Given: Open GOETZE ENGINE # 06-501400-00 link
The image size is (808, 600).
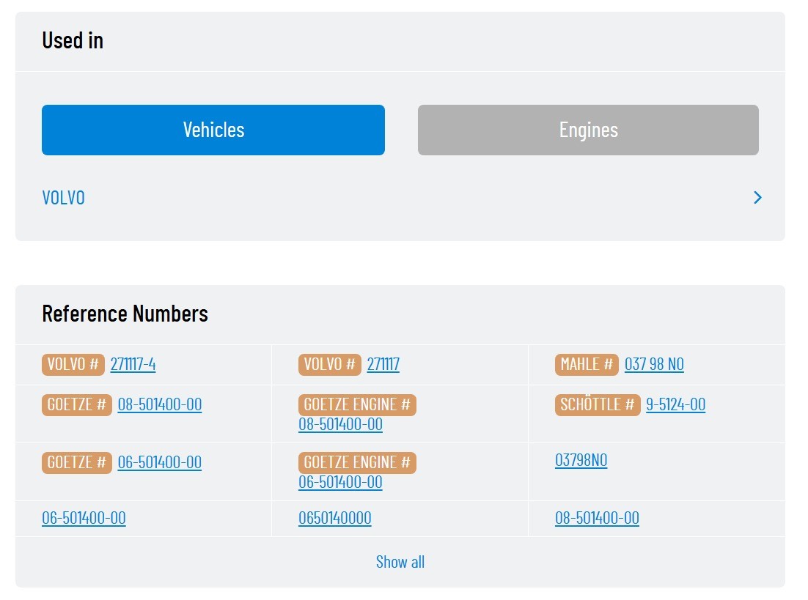Looking at the screenshot, I should coord(341,482).
